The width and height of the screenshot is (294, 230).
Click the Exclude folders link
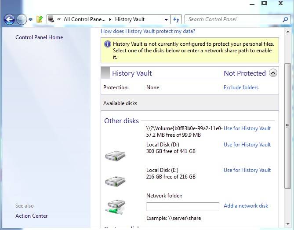(241, 88)
